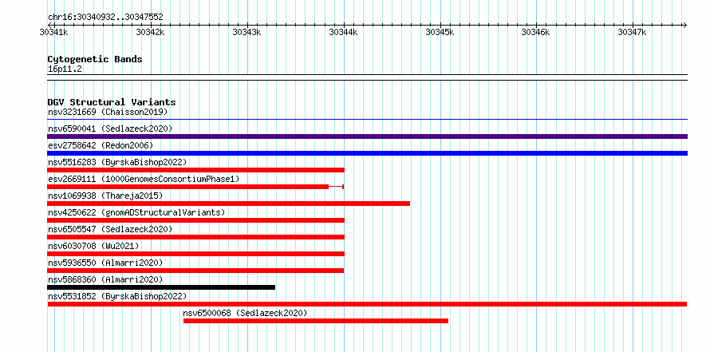Viewport: 710px width, 352px height.
Task: Select the red bar below nsv6500068
Action: (316, 321)
